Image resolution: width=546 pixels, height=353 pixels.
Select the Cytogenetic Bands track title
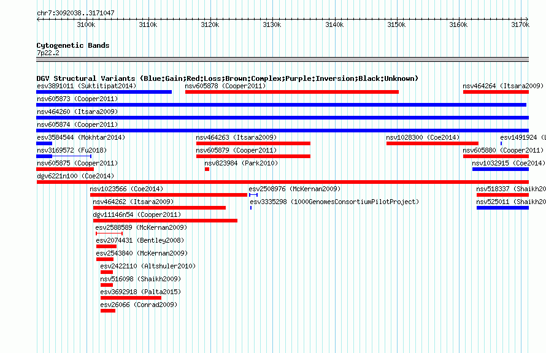click(x=73, y=45)
